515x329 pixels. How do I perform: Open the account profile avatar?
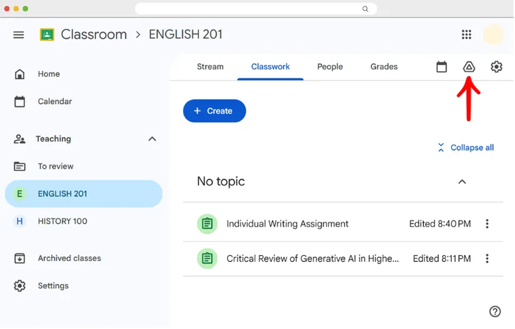493,34
